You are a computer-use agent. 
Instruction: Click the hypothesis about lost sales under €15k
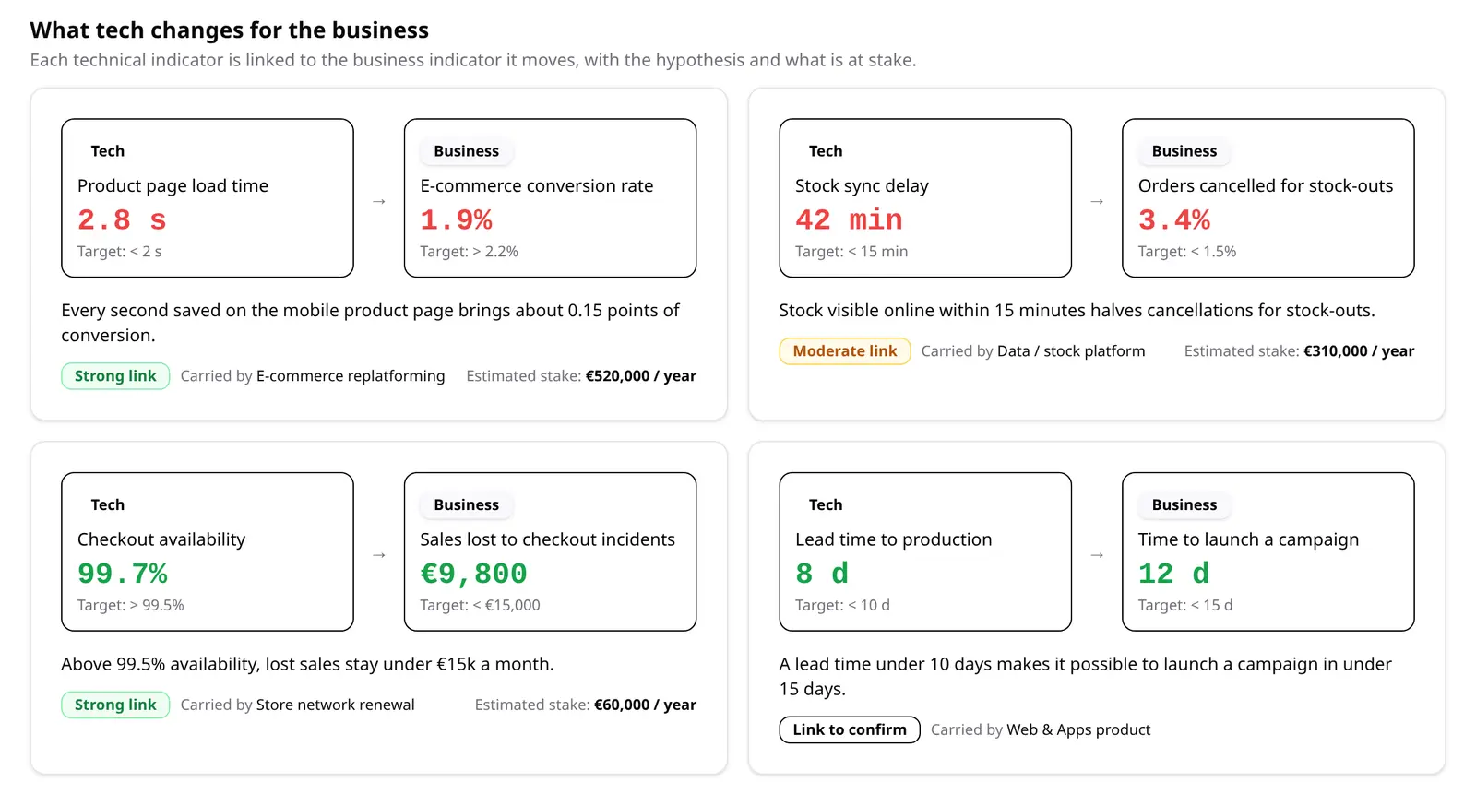(307, 664)
